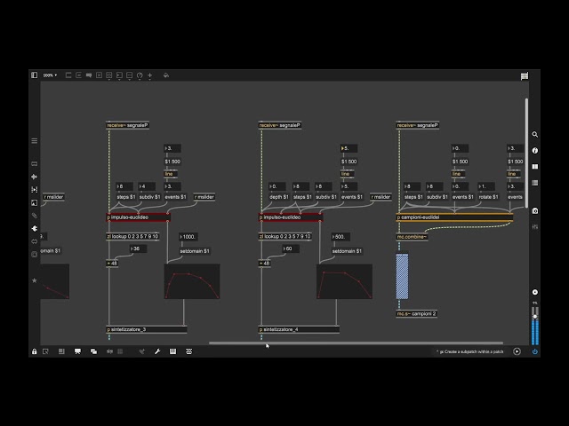Open the images browser icon
The image size is (569, 426).
(35, 202)
